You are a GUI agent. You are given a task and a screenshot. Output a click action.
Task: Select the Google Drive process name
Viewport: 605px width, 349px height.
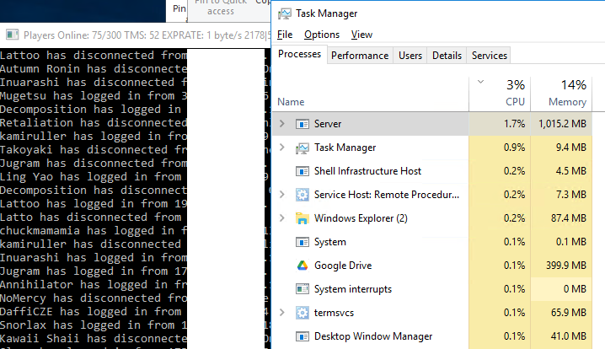click(343, 266)
